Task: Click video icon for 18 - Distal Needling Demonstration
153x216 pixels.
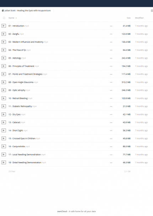Action: 4,162
